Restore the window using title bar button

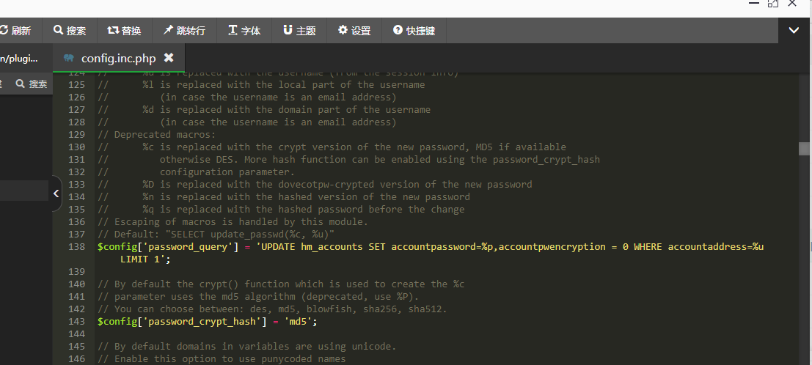click(x=772, y=3)
